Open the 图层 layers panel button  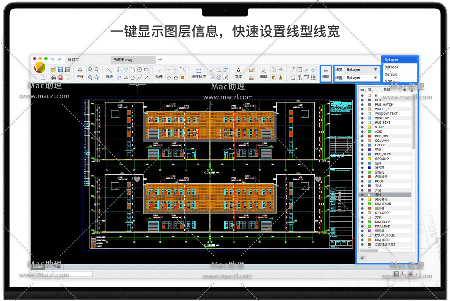pyautogui.click(x=326, y=73)
